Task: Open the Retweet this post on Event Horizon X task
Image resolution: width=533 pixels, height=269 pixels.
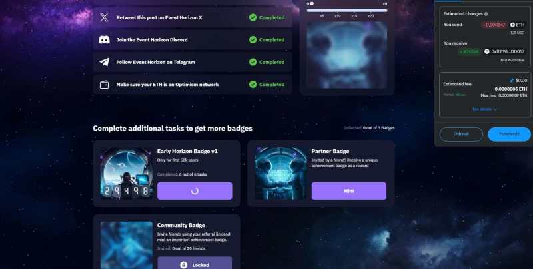Action: [x=193, y=17]
